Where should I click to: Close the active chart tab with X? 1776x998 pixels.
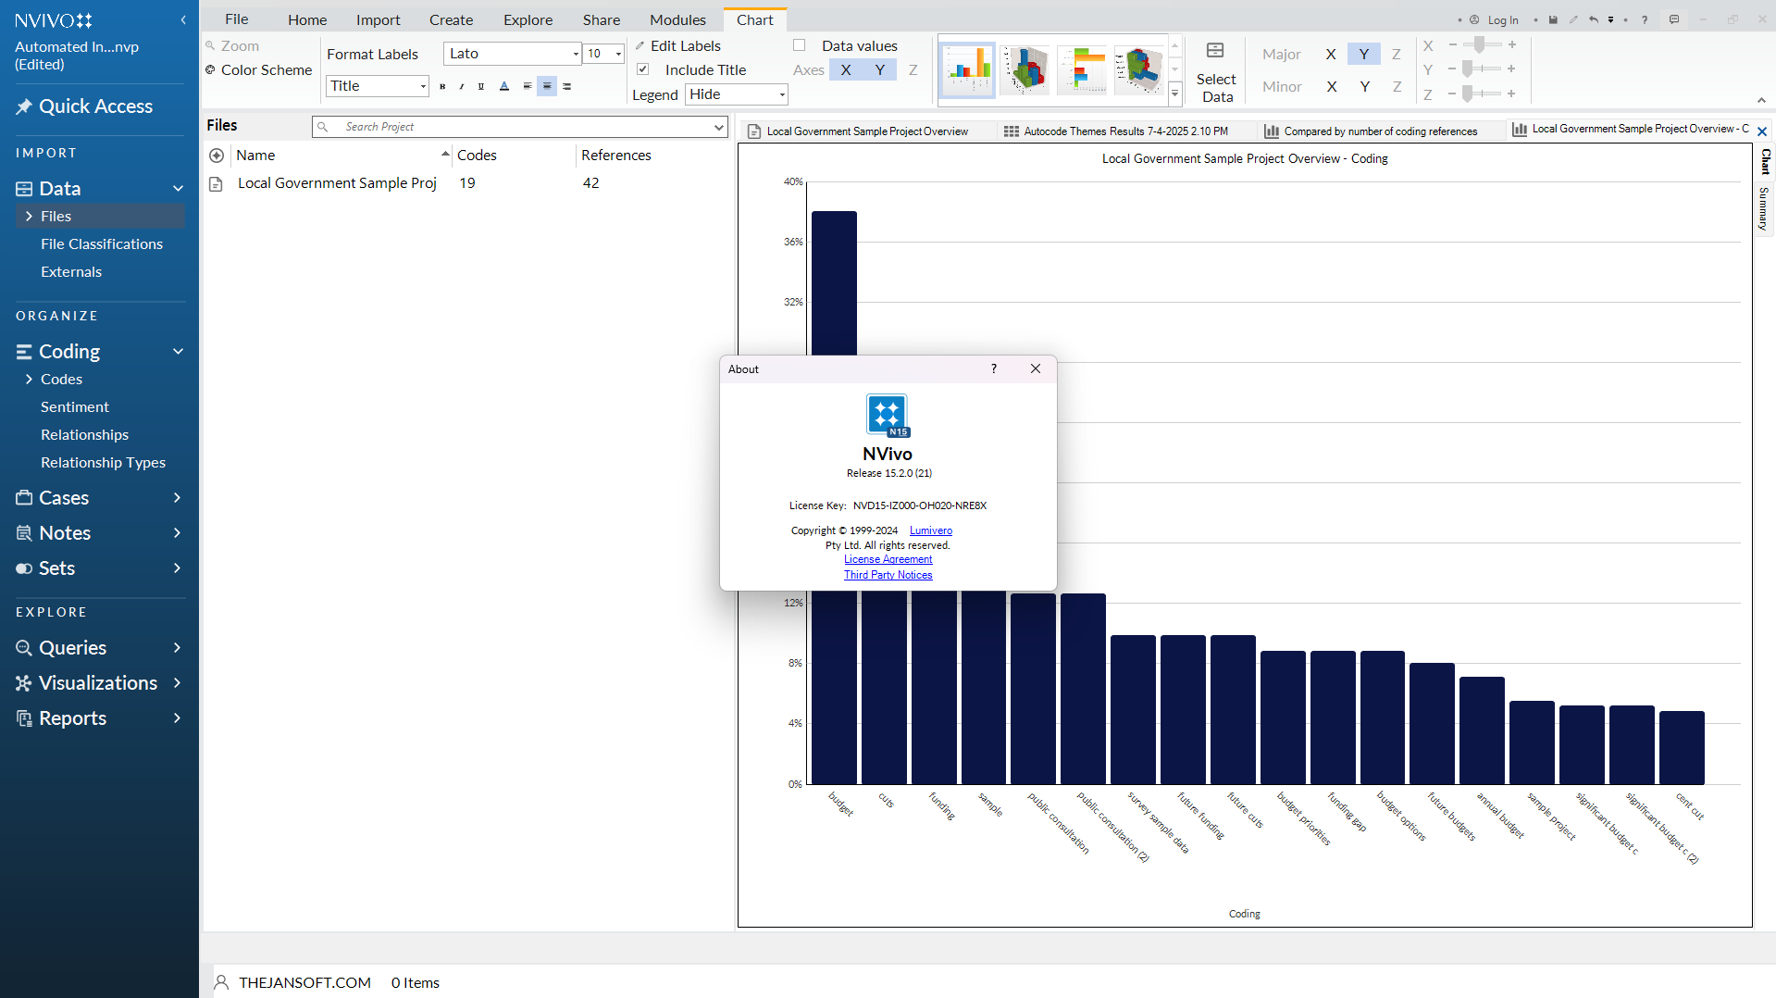click(x=1762, y=131)
